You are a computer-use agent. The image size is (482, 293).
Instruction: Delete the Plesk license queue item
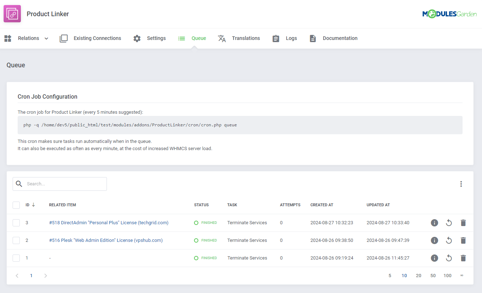pyautogui.click(x=463, y=240)
